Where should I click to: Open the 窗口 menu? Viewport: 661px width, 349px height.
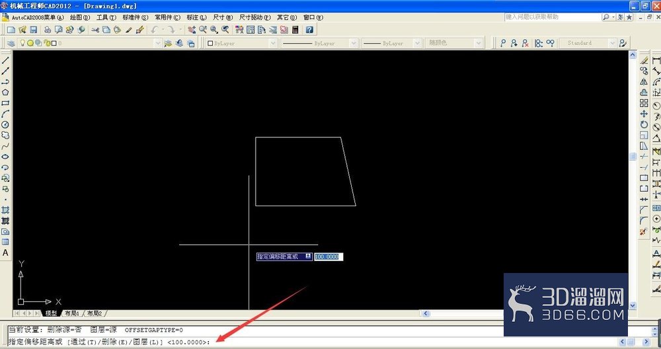[x=313, y=17]
